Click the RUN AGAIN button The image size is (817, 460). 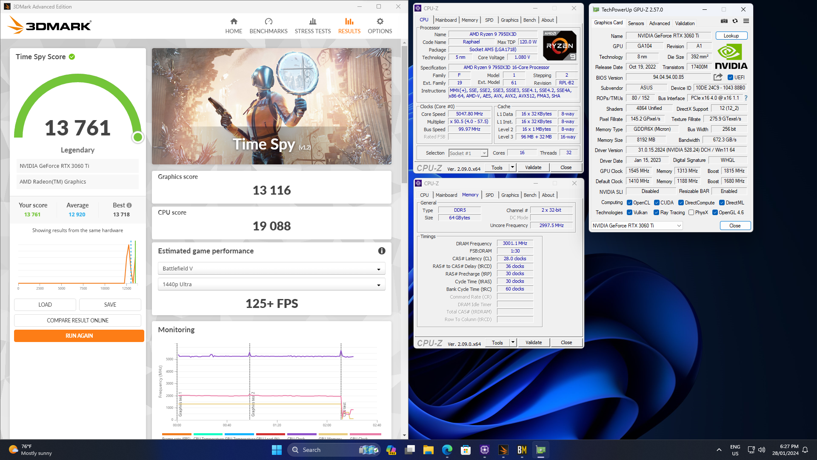[79, 336]
